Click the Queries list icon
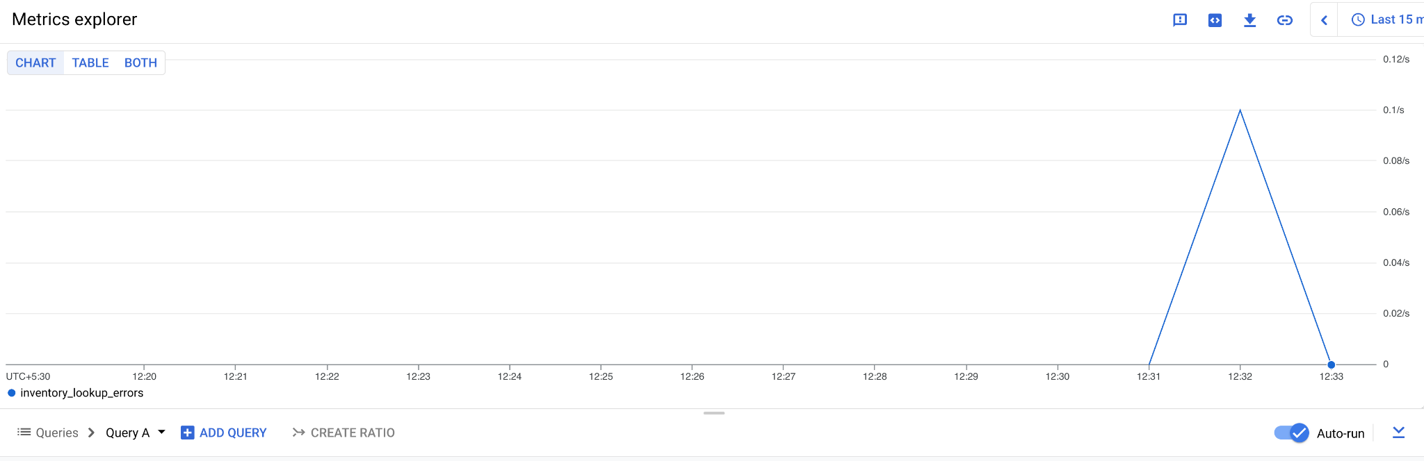Viewport: 1424px width, 461px height. 24,433
